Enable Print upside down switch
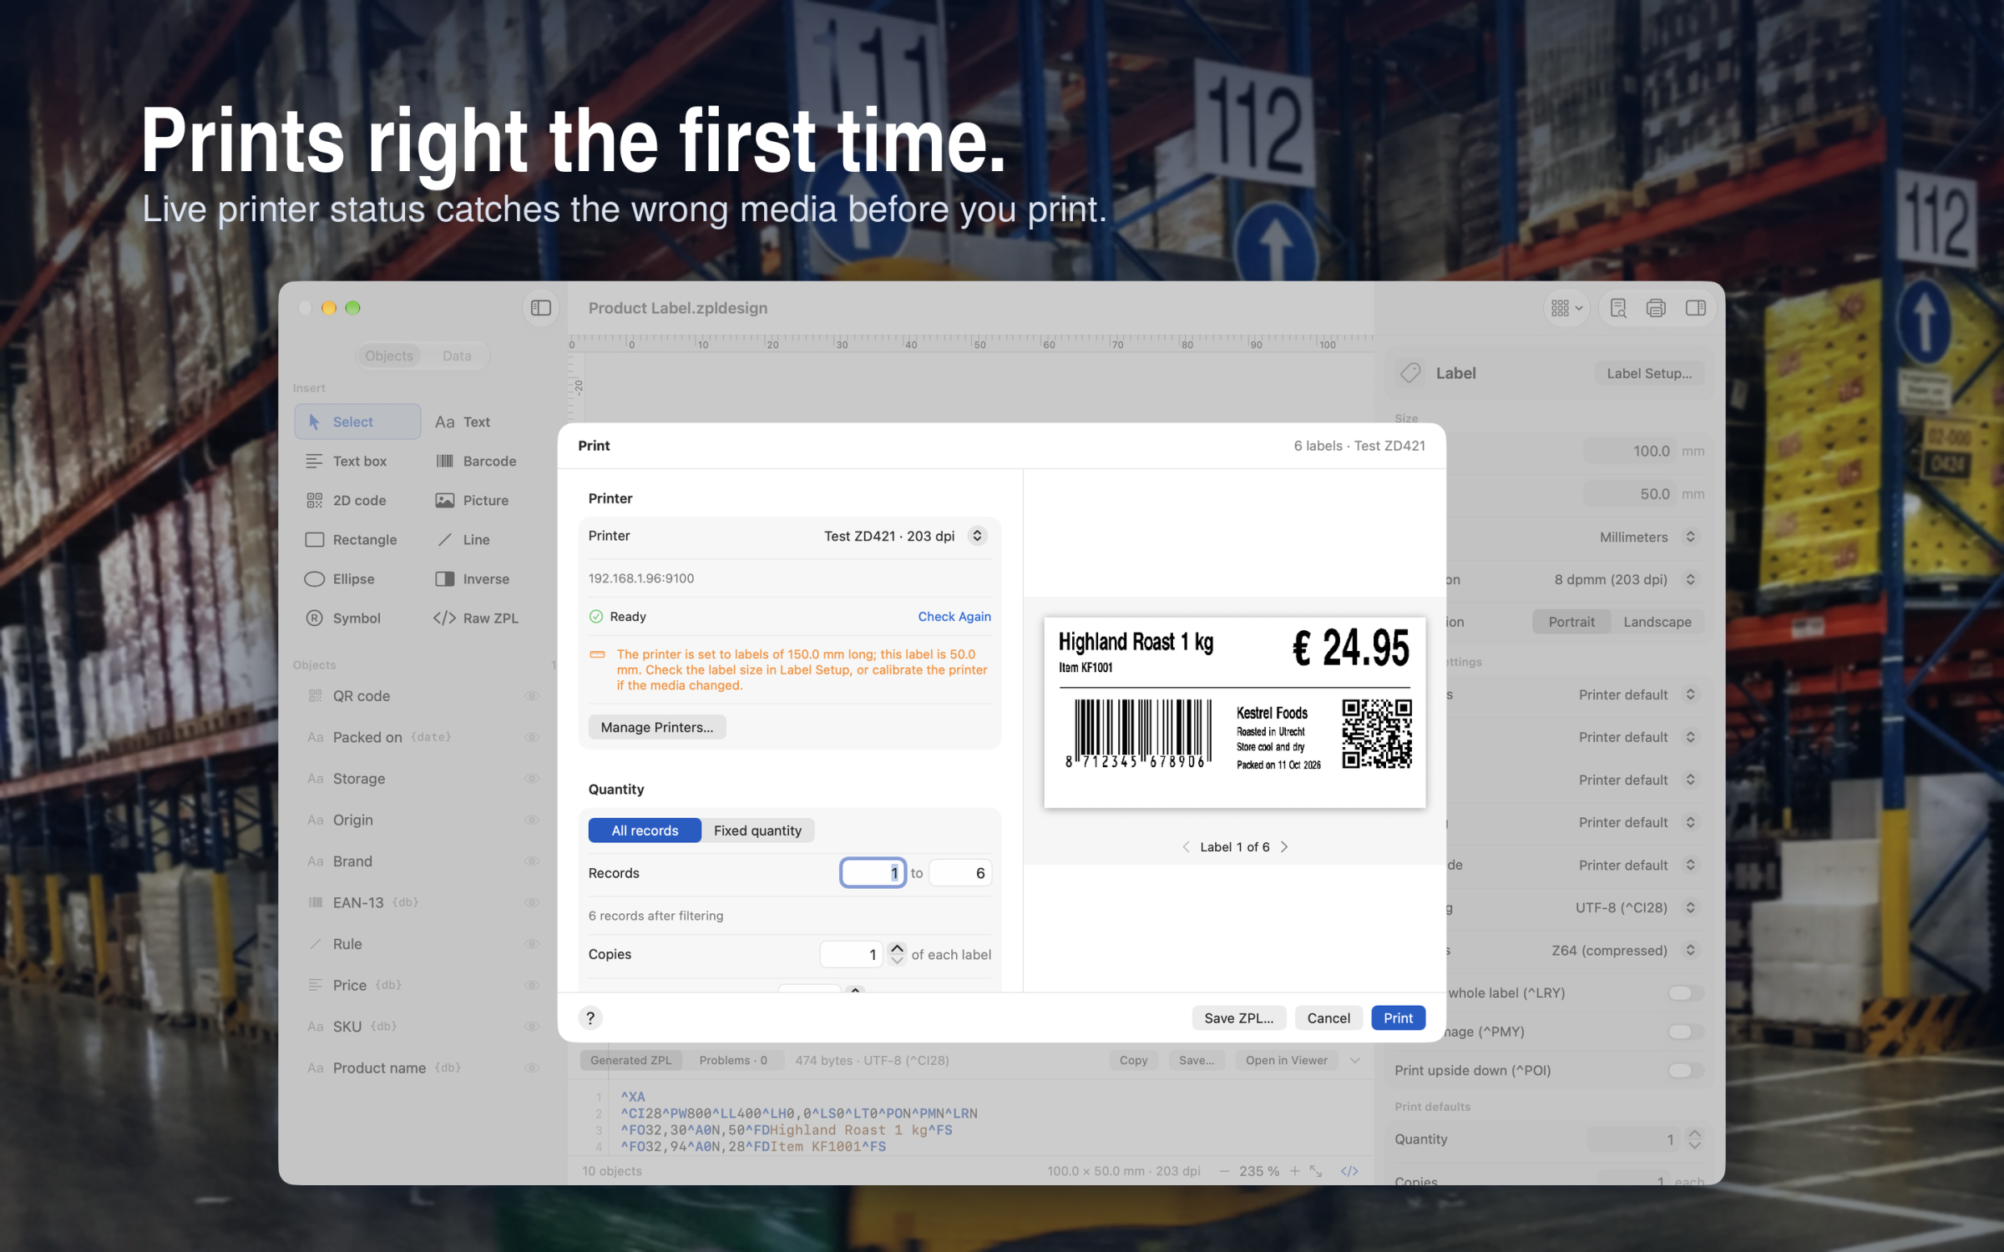2004x1252 pixels. [1685, 1070]
